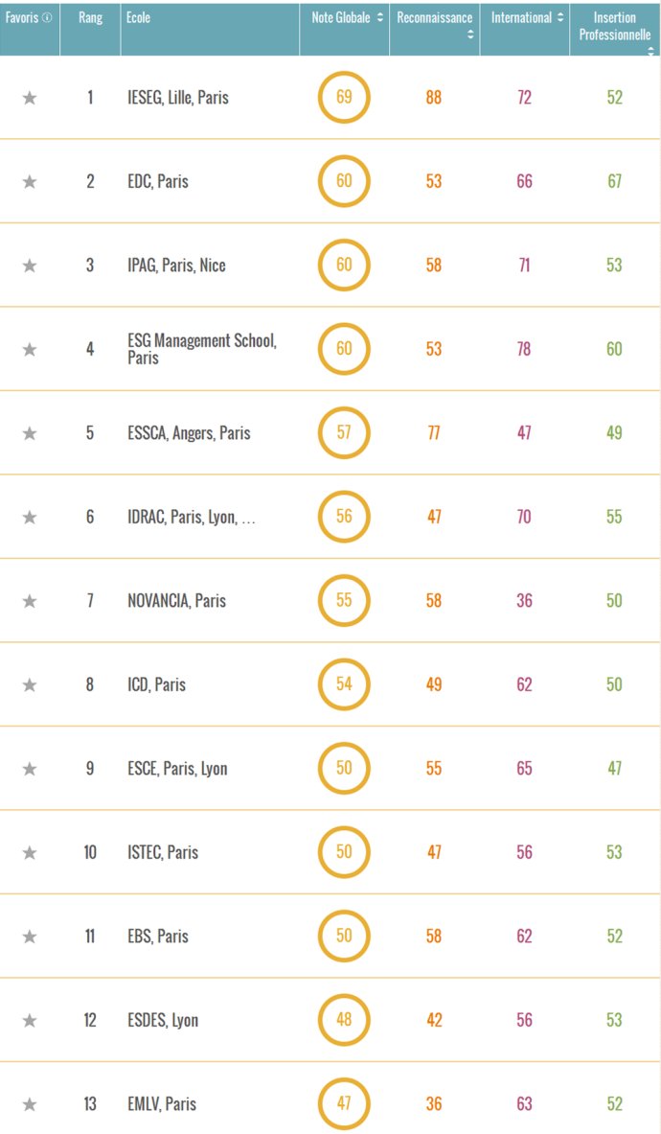Click the star icon for ICD, Paris

[30, 684]
